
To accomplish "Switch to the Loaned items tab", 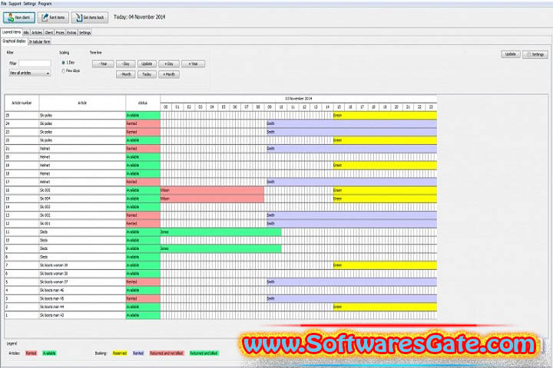I will (x=12, y=32).
